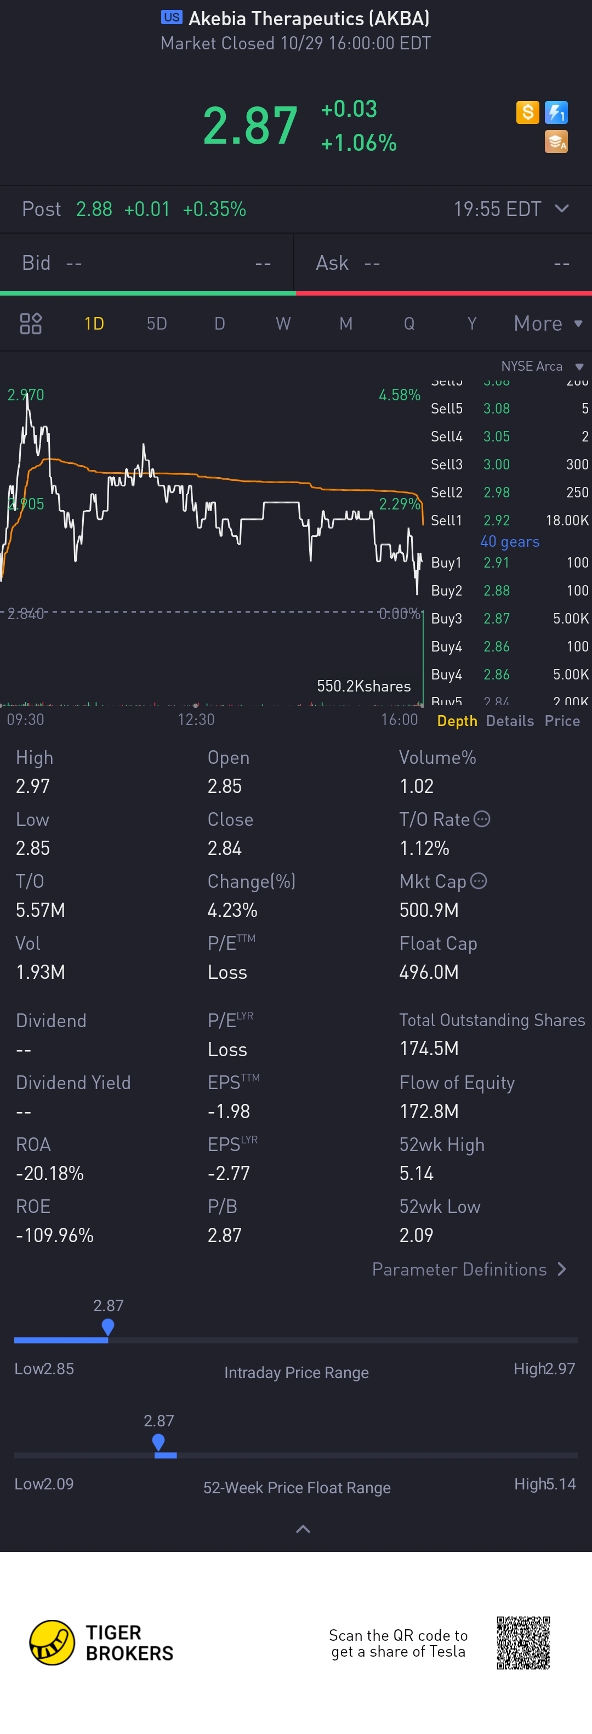Tap the Ask quote panel
592x1734 pixels.
click(x=443, y=263)
